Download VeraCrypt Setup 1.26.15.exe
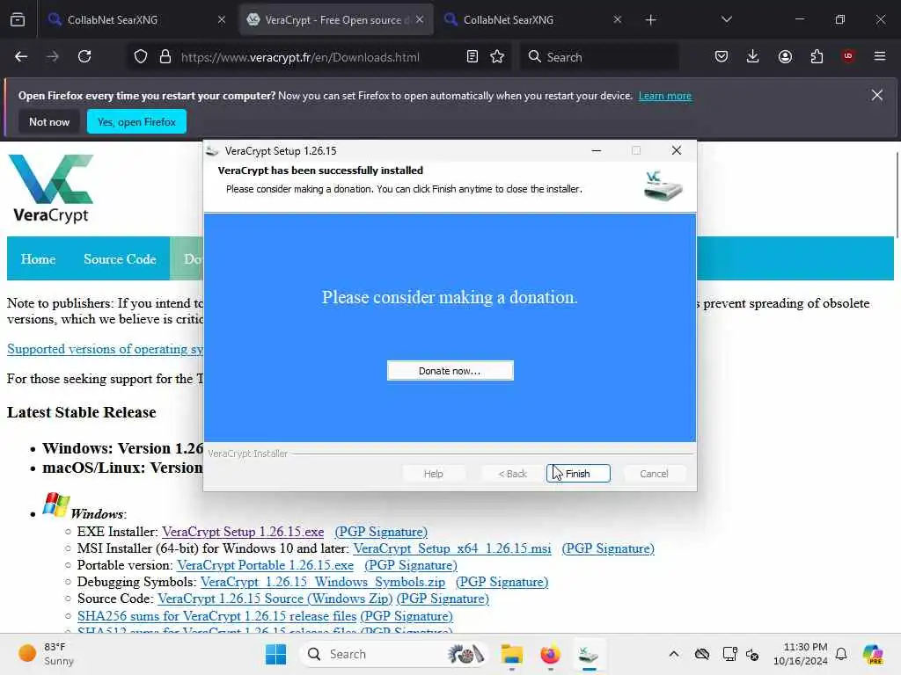Screen dimensions: 901x675 click(243, 532)
